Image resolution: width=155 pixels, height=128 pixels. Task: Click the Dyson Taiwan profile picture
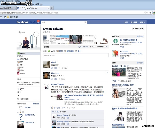point(28,40)
